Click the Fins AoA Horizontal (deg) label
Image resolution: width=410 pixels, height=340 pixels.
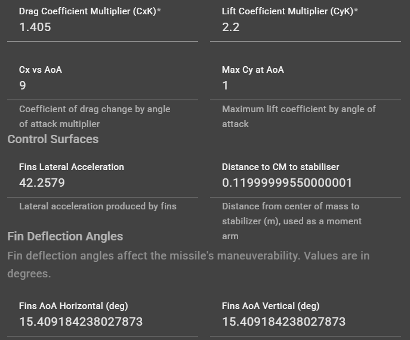coord(73,306)
